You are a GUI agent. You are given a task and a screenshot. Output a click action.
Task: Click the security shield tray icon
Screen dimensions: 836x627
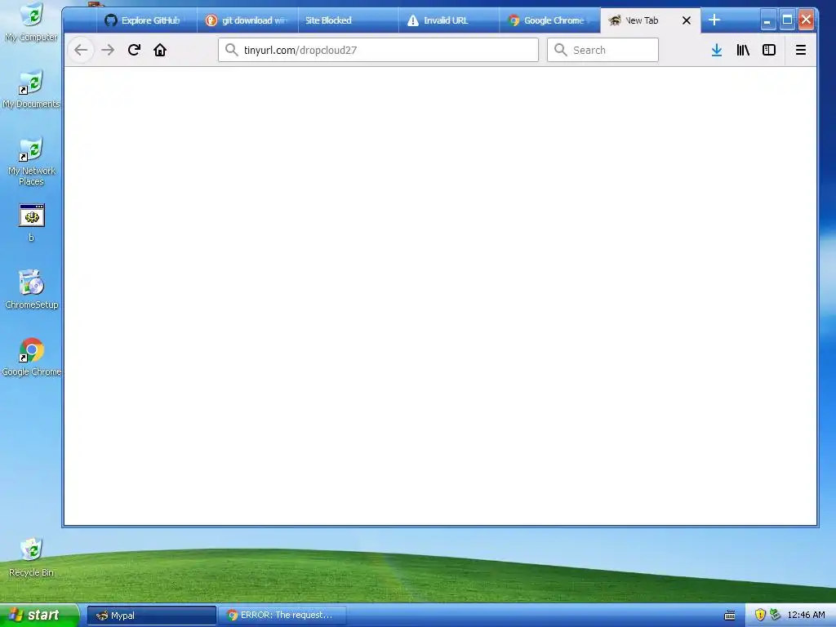coord(760,615)
